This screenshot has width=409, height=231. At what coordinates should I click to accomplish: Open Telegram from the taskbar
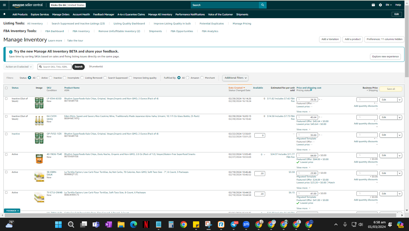(234, 225)
